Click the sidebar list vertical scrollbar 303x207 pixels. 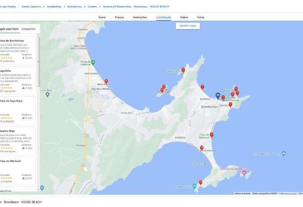(x=38, y=62)
